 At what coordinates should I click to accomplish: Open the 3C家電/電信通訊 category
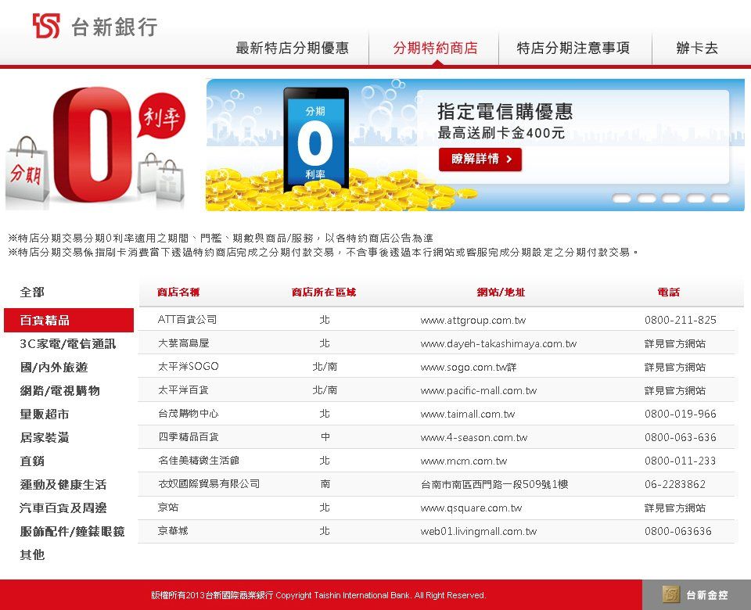(67, 344)
